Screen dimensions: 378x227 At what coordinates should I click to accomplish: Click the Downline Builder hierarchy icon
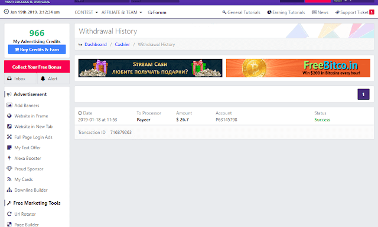tap(9, 190)
